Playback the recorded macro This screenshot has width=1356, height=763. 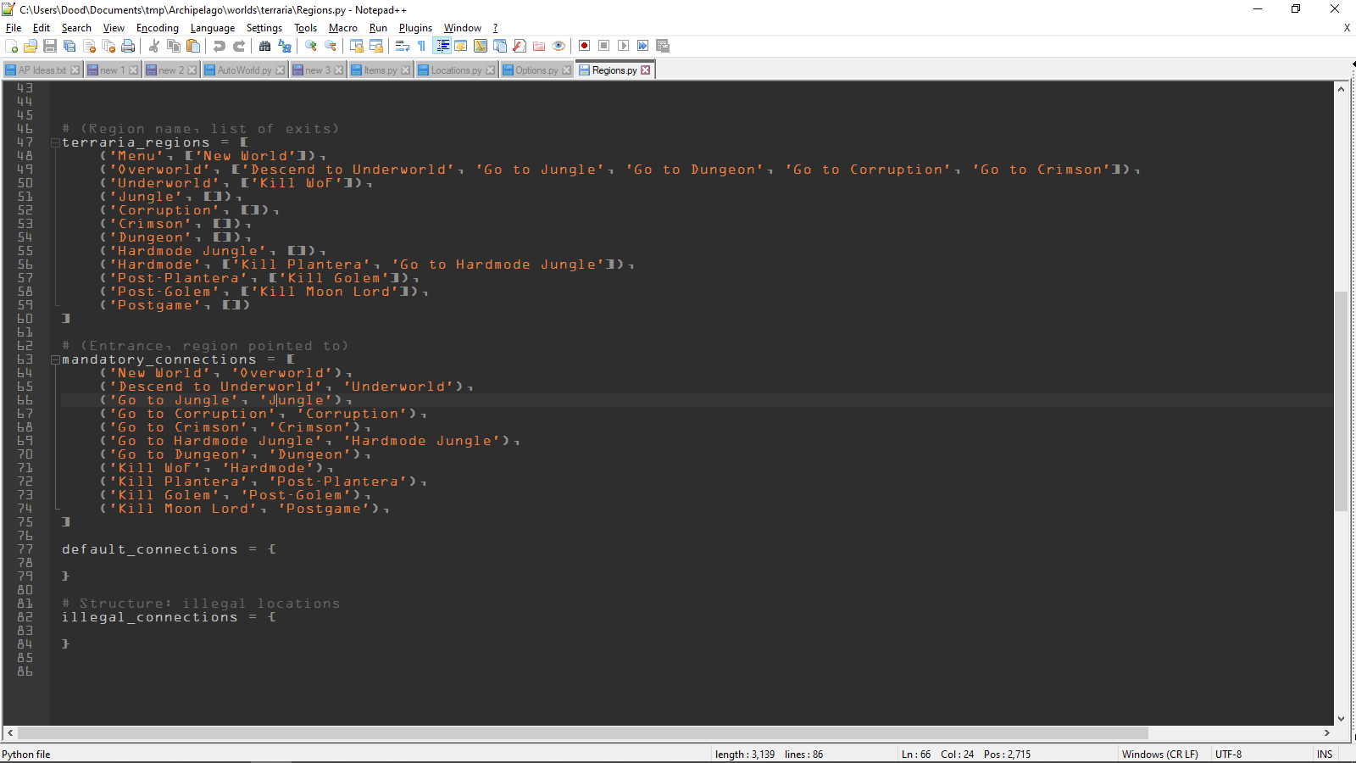625,46
